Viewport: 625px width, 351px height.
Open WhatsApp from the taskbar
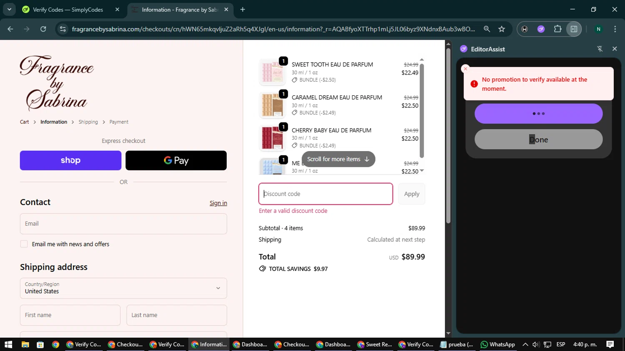[x=498, y=344]
